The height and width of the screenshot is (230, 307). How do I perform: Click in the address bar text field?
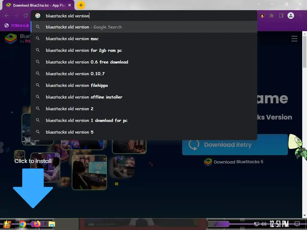click(144, 16)
